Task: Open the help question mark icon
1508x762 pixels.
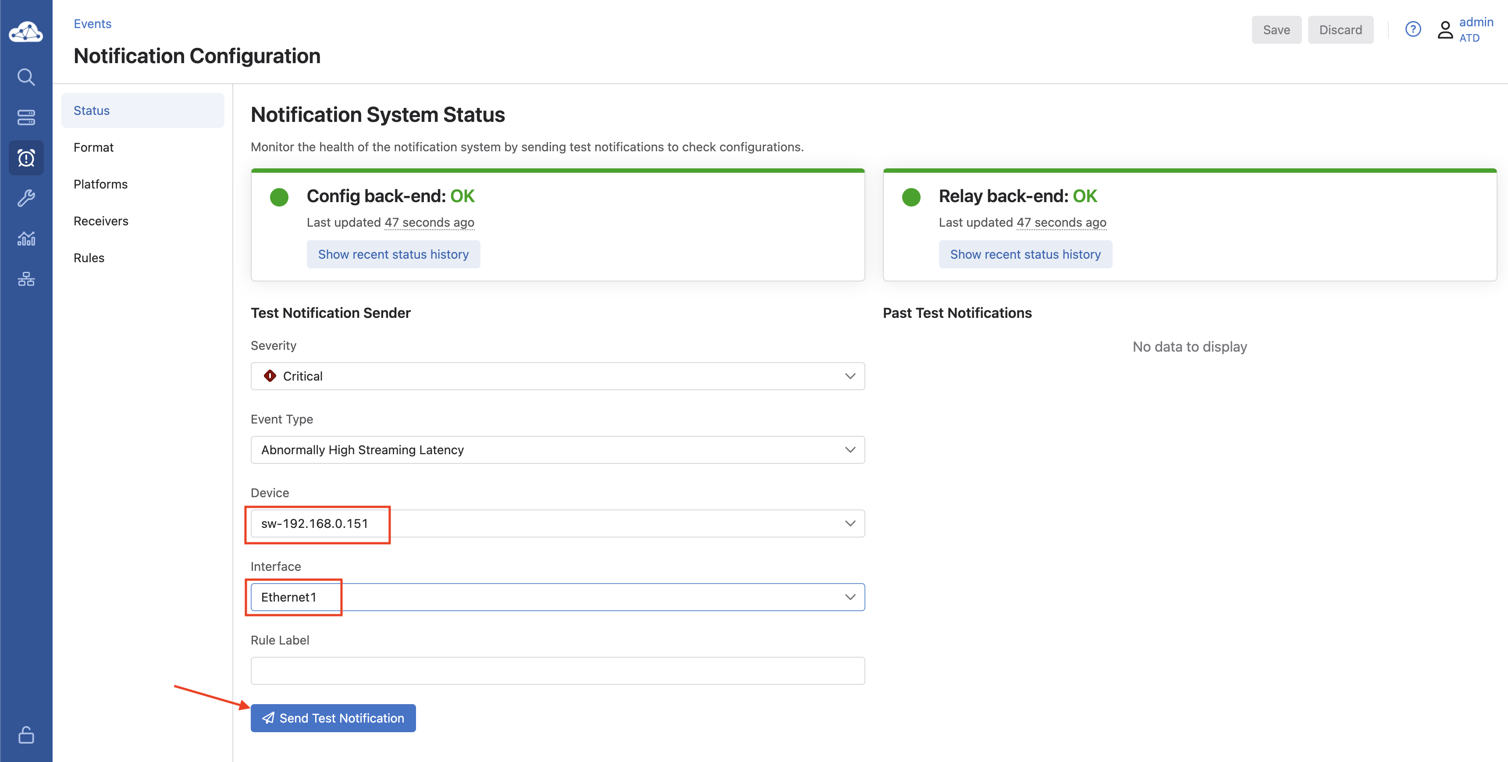Action: 1412,29
